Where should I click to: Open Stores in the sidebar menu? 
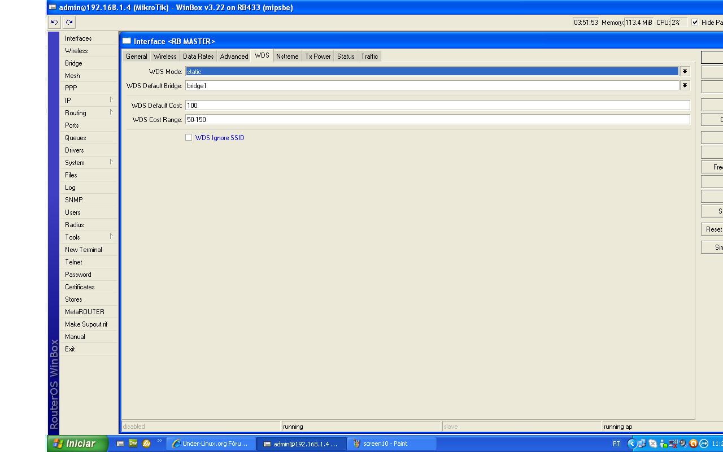(x=89, y=299)
